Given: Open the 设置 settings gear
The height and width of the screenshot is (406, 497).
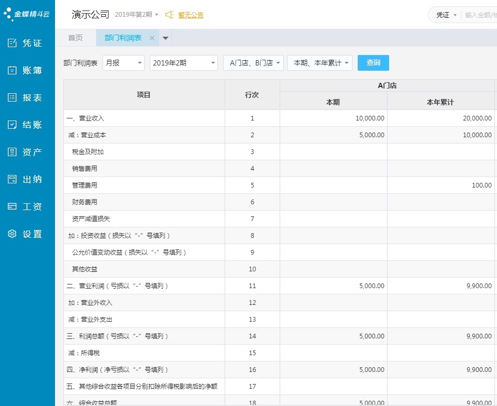Looking at the screenshot, I should (26, 234).
